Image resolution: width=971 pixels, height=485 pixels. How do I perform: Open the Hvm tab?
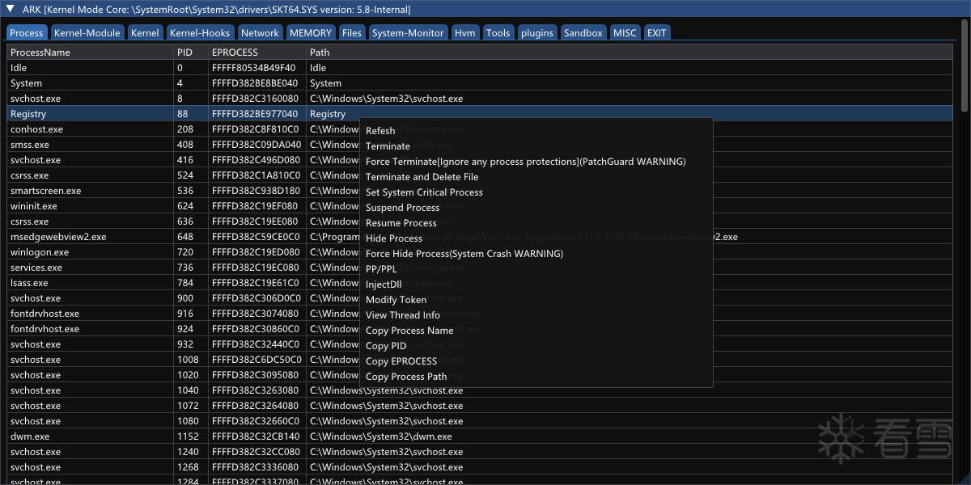click(465, 32)
